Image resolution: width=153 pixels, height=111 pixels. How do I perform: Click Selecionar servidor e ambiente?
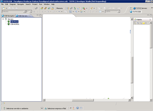pyautogui.click(x=17, y=108)
